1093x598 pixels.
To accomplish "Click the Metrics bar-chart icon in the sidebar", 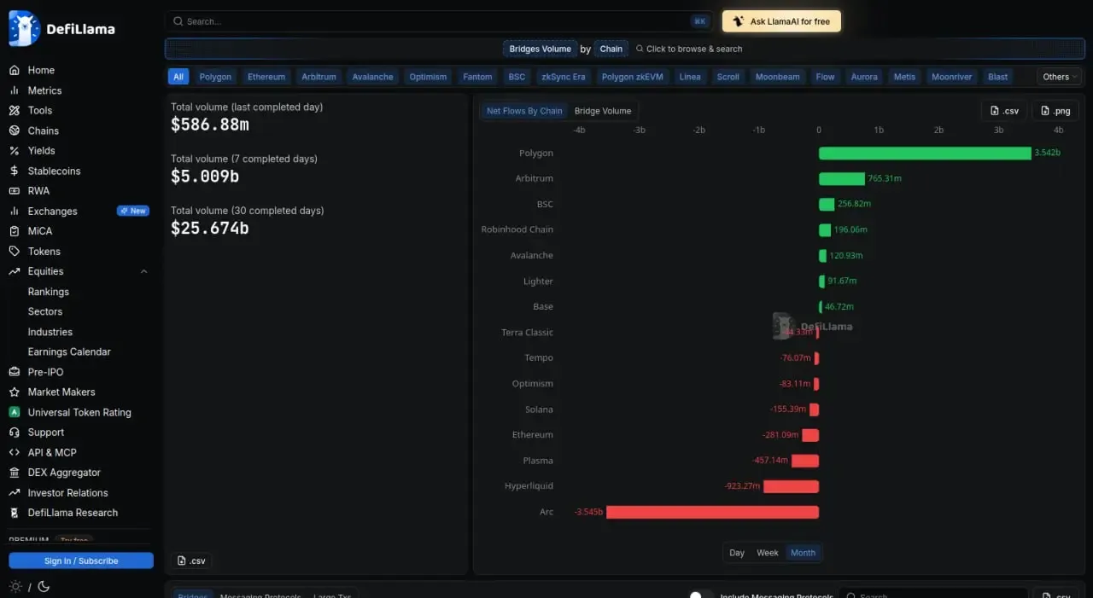I will [x=14, y=90].
